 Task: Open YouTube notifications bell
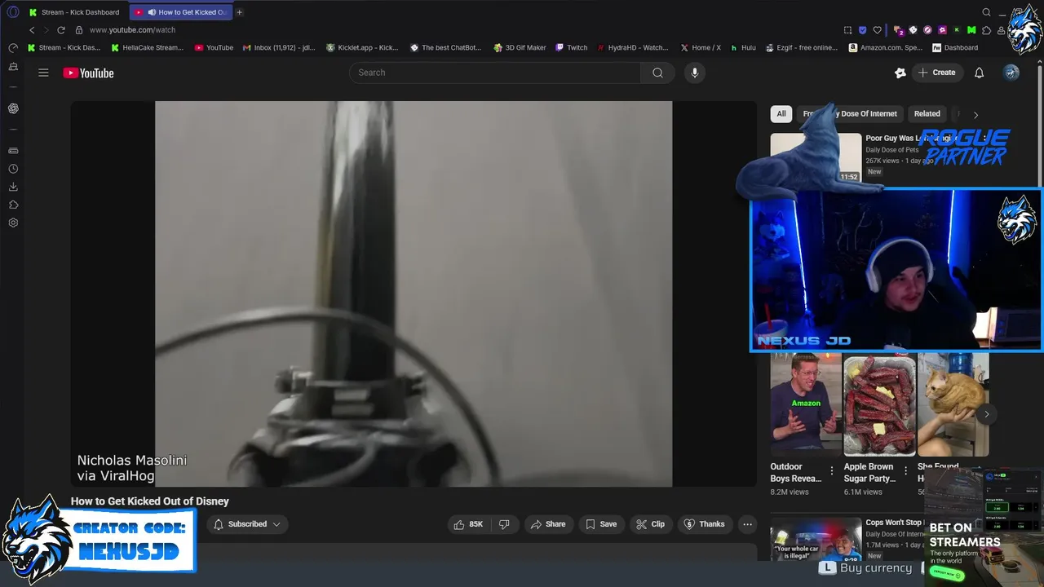(x=979, y=73)
